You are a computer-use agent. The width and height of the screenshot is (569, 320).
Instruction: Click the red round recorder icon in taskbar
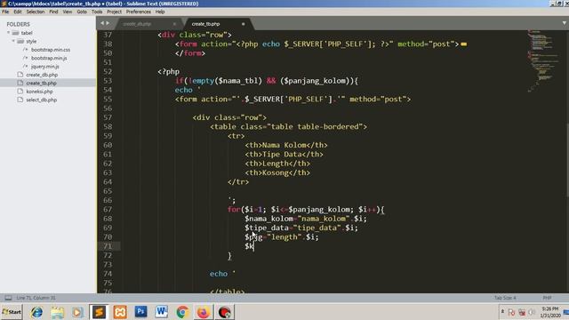click(225, 312)
